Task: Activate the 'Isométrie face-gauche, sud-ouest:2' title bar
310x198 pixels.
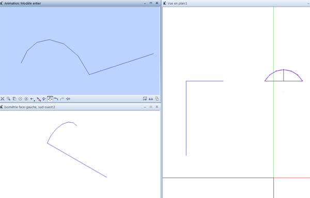Action: point(29,107)
